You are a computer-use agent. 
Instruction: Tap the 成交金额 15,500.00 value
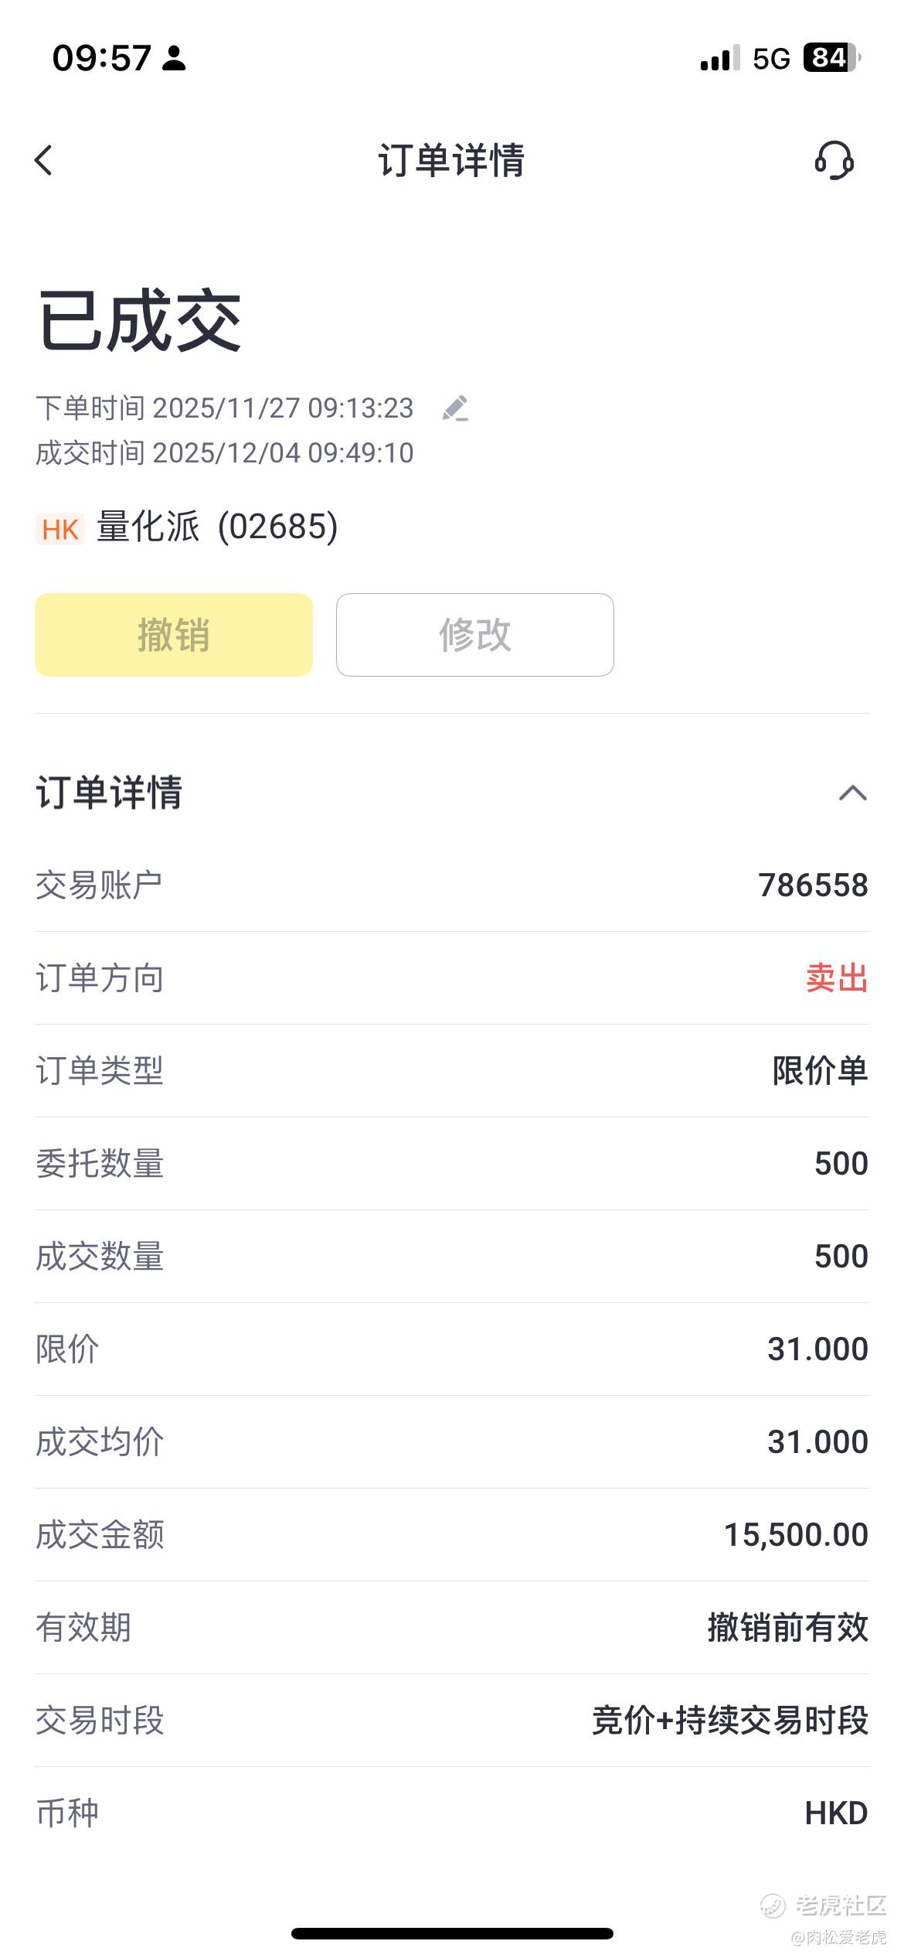[796, 1535]
